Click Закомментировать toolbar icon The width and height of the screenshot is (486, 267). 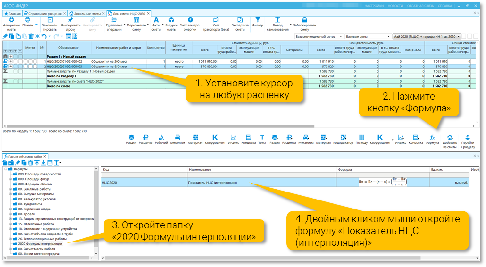(50, 20)
